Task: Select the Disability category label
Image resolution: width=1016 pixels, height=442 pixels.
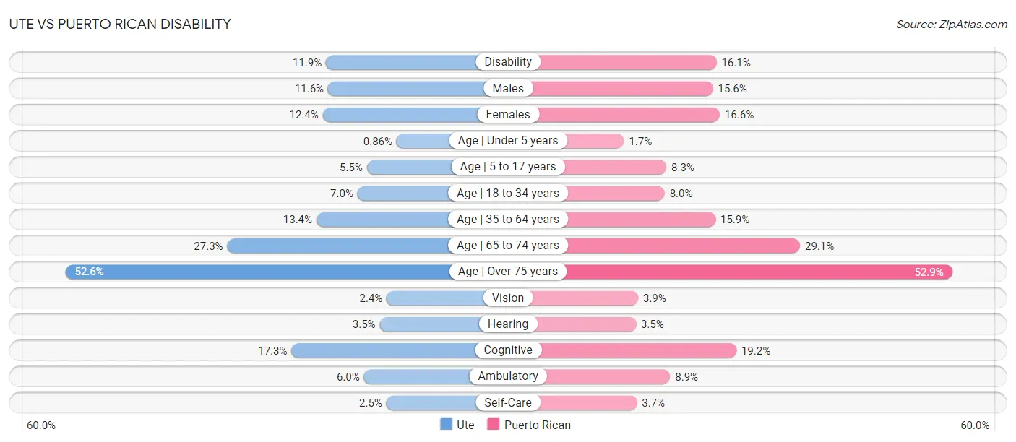Action: (508, 62)
